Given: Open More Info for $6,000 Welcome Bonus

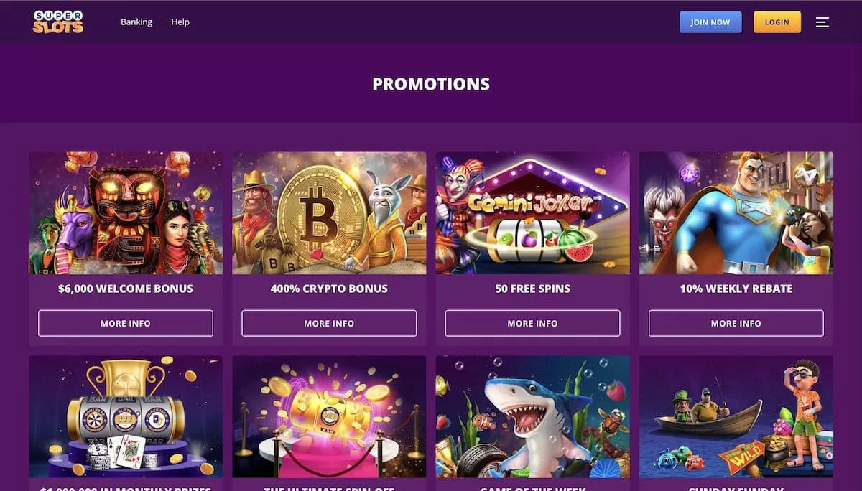Looking at the screenshot, I should (x=126, y=323).
